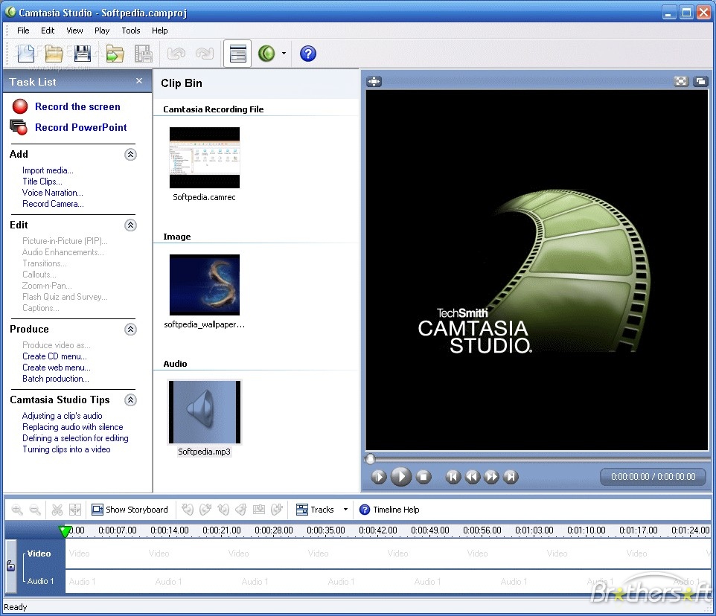Viewport: 716px width, 616px height.
Task: Open the Play menu
Action: (x=102, y=31)
